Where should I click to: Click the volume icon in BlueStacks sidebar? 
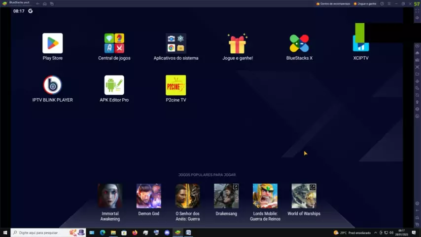[417, 18]
